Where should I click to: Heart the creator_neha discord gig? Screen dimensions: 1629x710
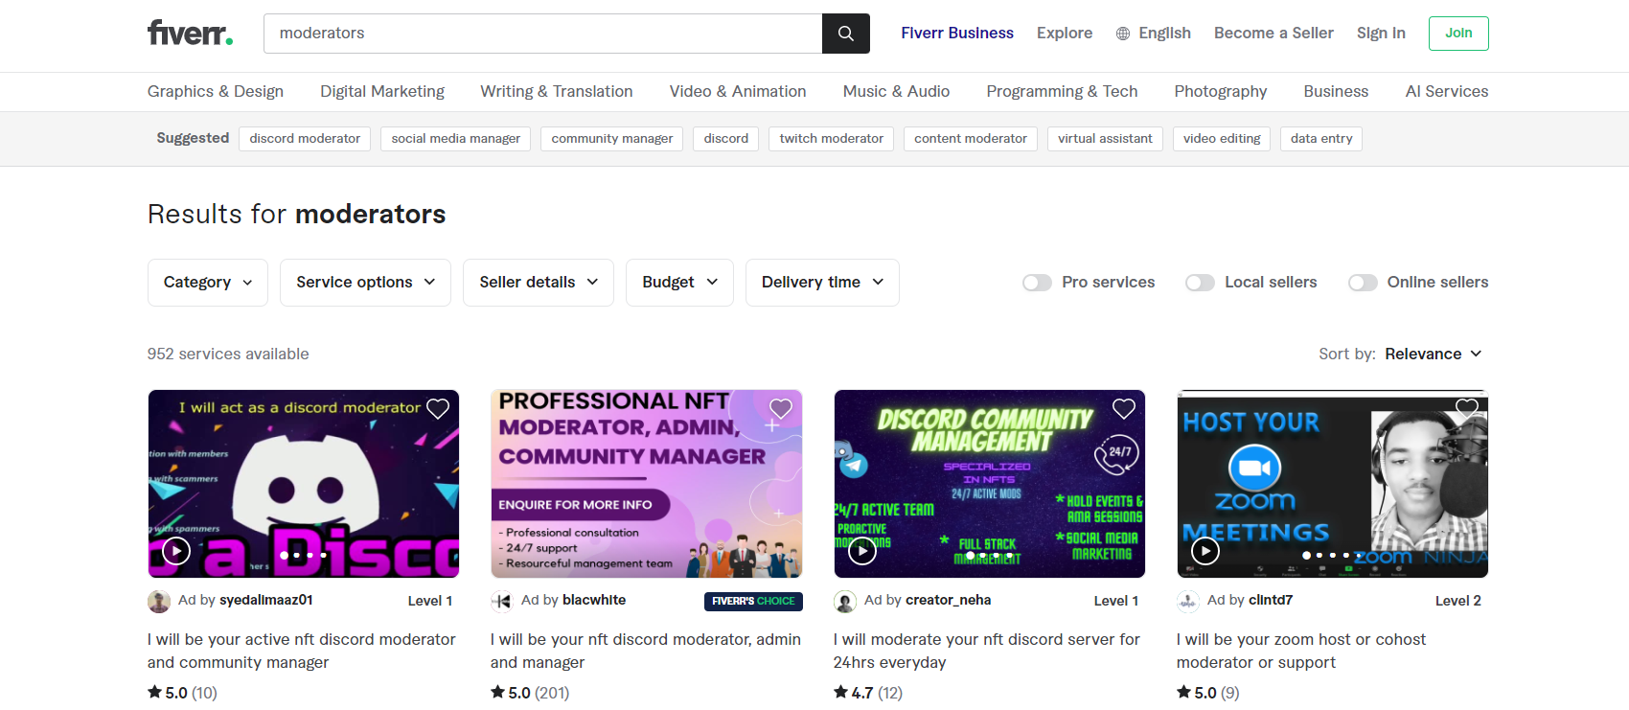(x=1124, y=409)
